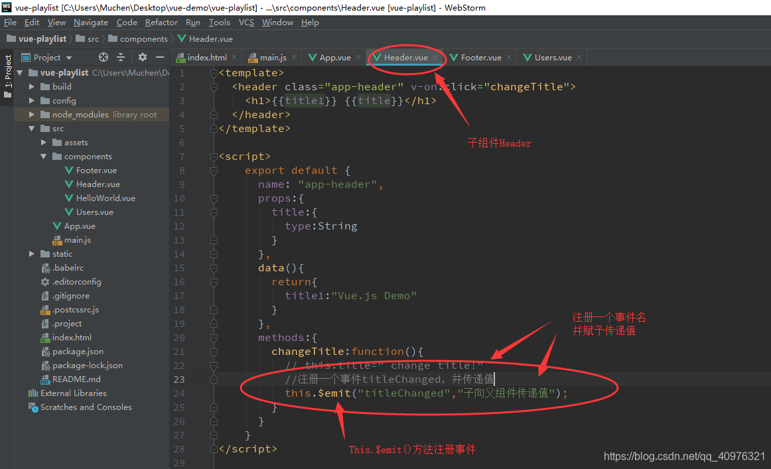Expand the build folder

31,86
